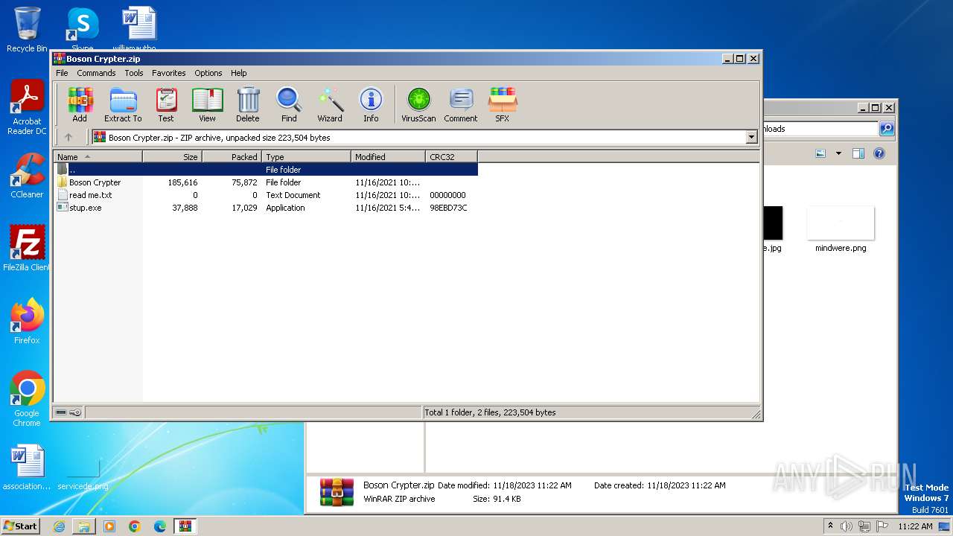Click the 17,029 packed size value
The height and width of the screenshot is (536, 953).
pos(244,208)
